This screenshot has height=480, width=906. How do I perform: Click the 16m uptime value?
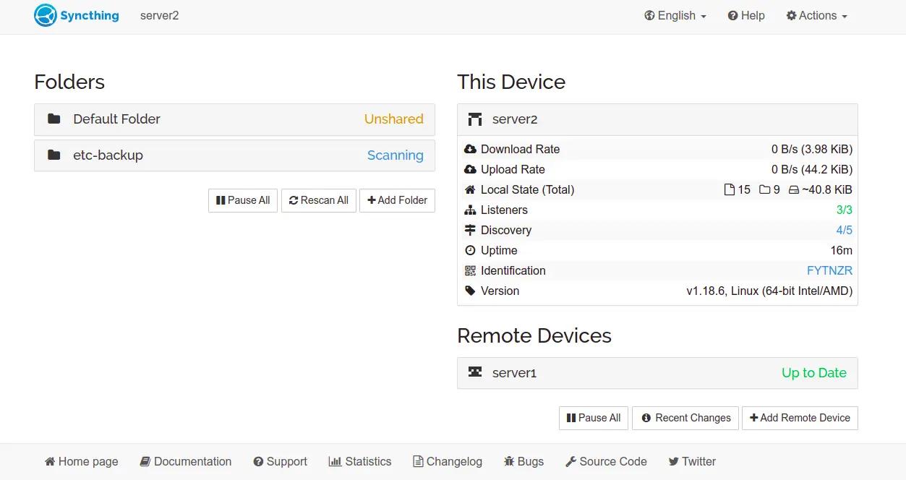pyautogui.click(x=842, y=250)
